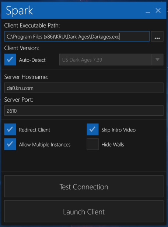Click the Server Port label
Viewport: 168px width, 227px height.
point(18,100)
